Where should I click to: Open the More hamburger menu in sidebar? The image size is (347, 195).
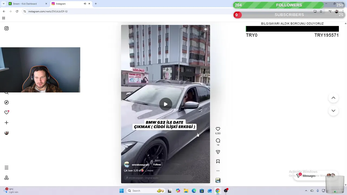[x=7, y=168]
